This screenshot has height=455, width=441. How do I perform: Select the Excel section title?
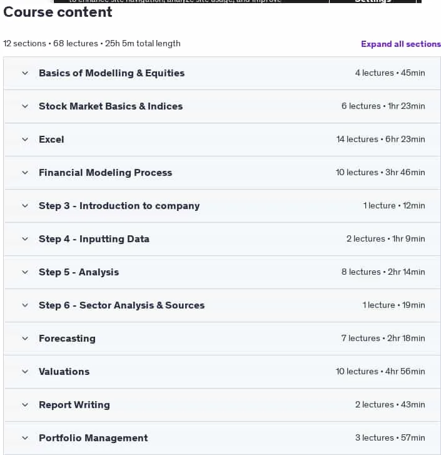coord(51,140)
